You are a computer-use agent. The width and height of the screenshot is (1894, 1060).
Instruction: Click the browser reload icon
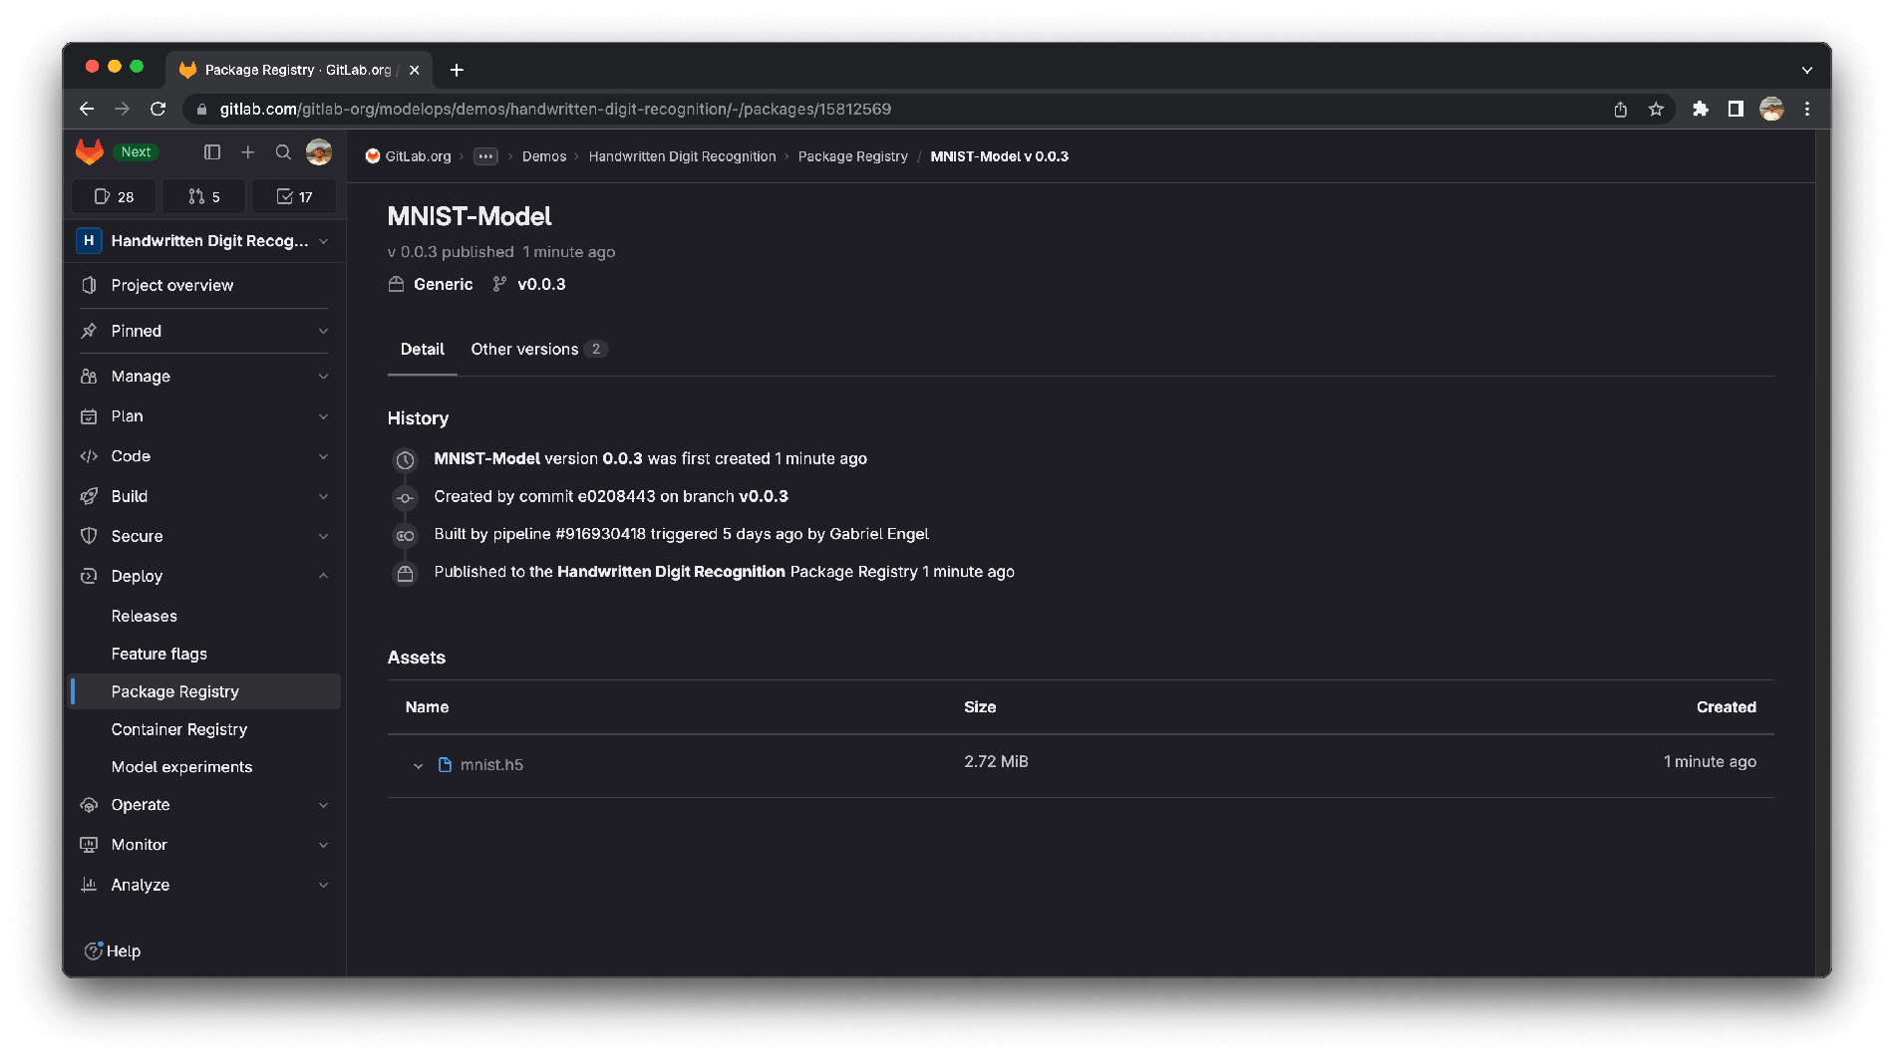click(159, 110)
